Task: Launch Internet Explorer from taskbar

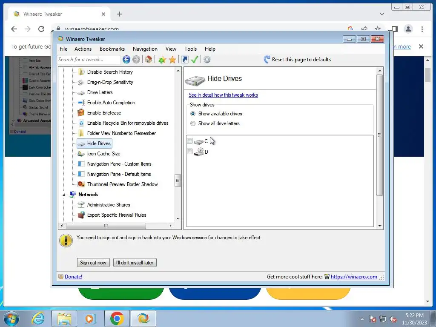Action: pyautogui.click(x=37, y=318)
